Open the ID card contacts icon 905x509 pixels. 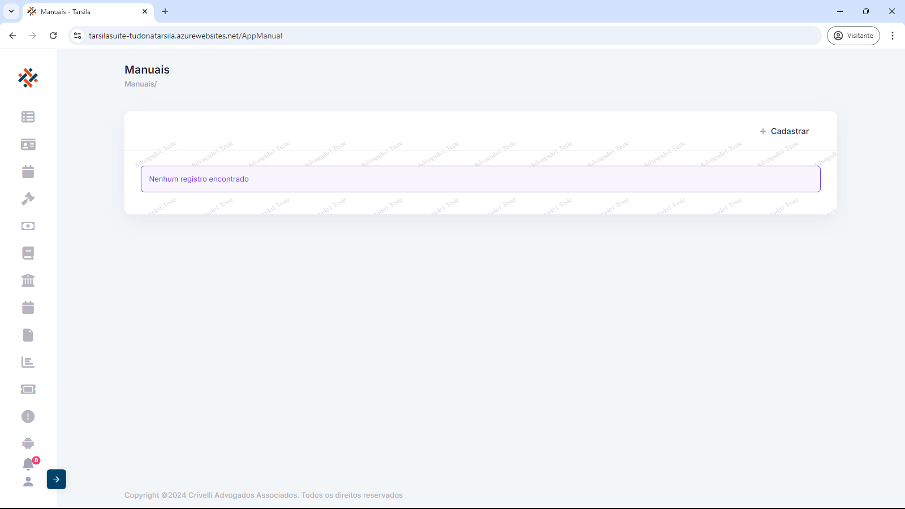coord(28,145)
